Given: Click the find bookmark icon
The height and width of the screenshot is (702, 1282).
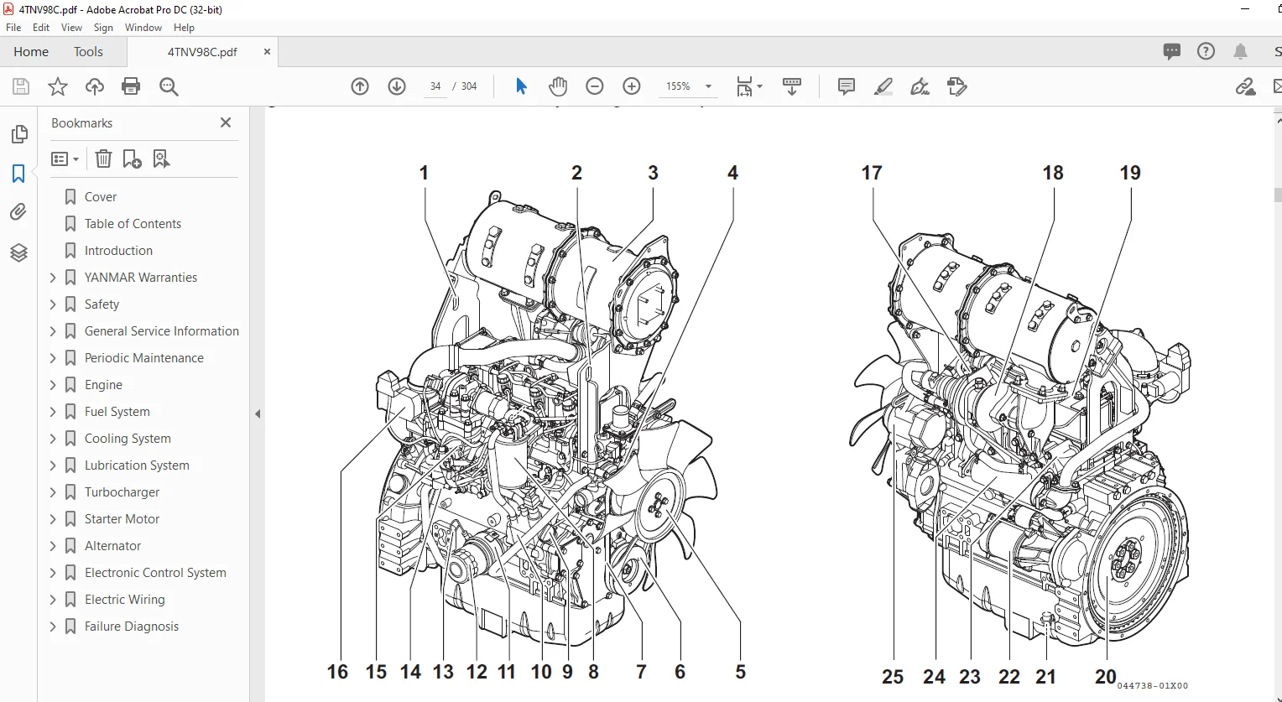Looking at the screenshot, I should click(x=161, y=159).
